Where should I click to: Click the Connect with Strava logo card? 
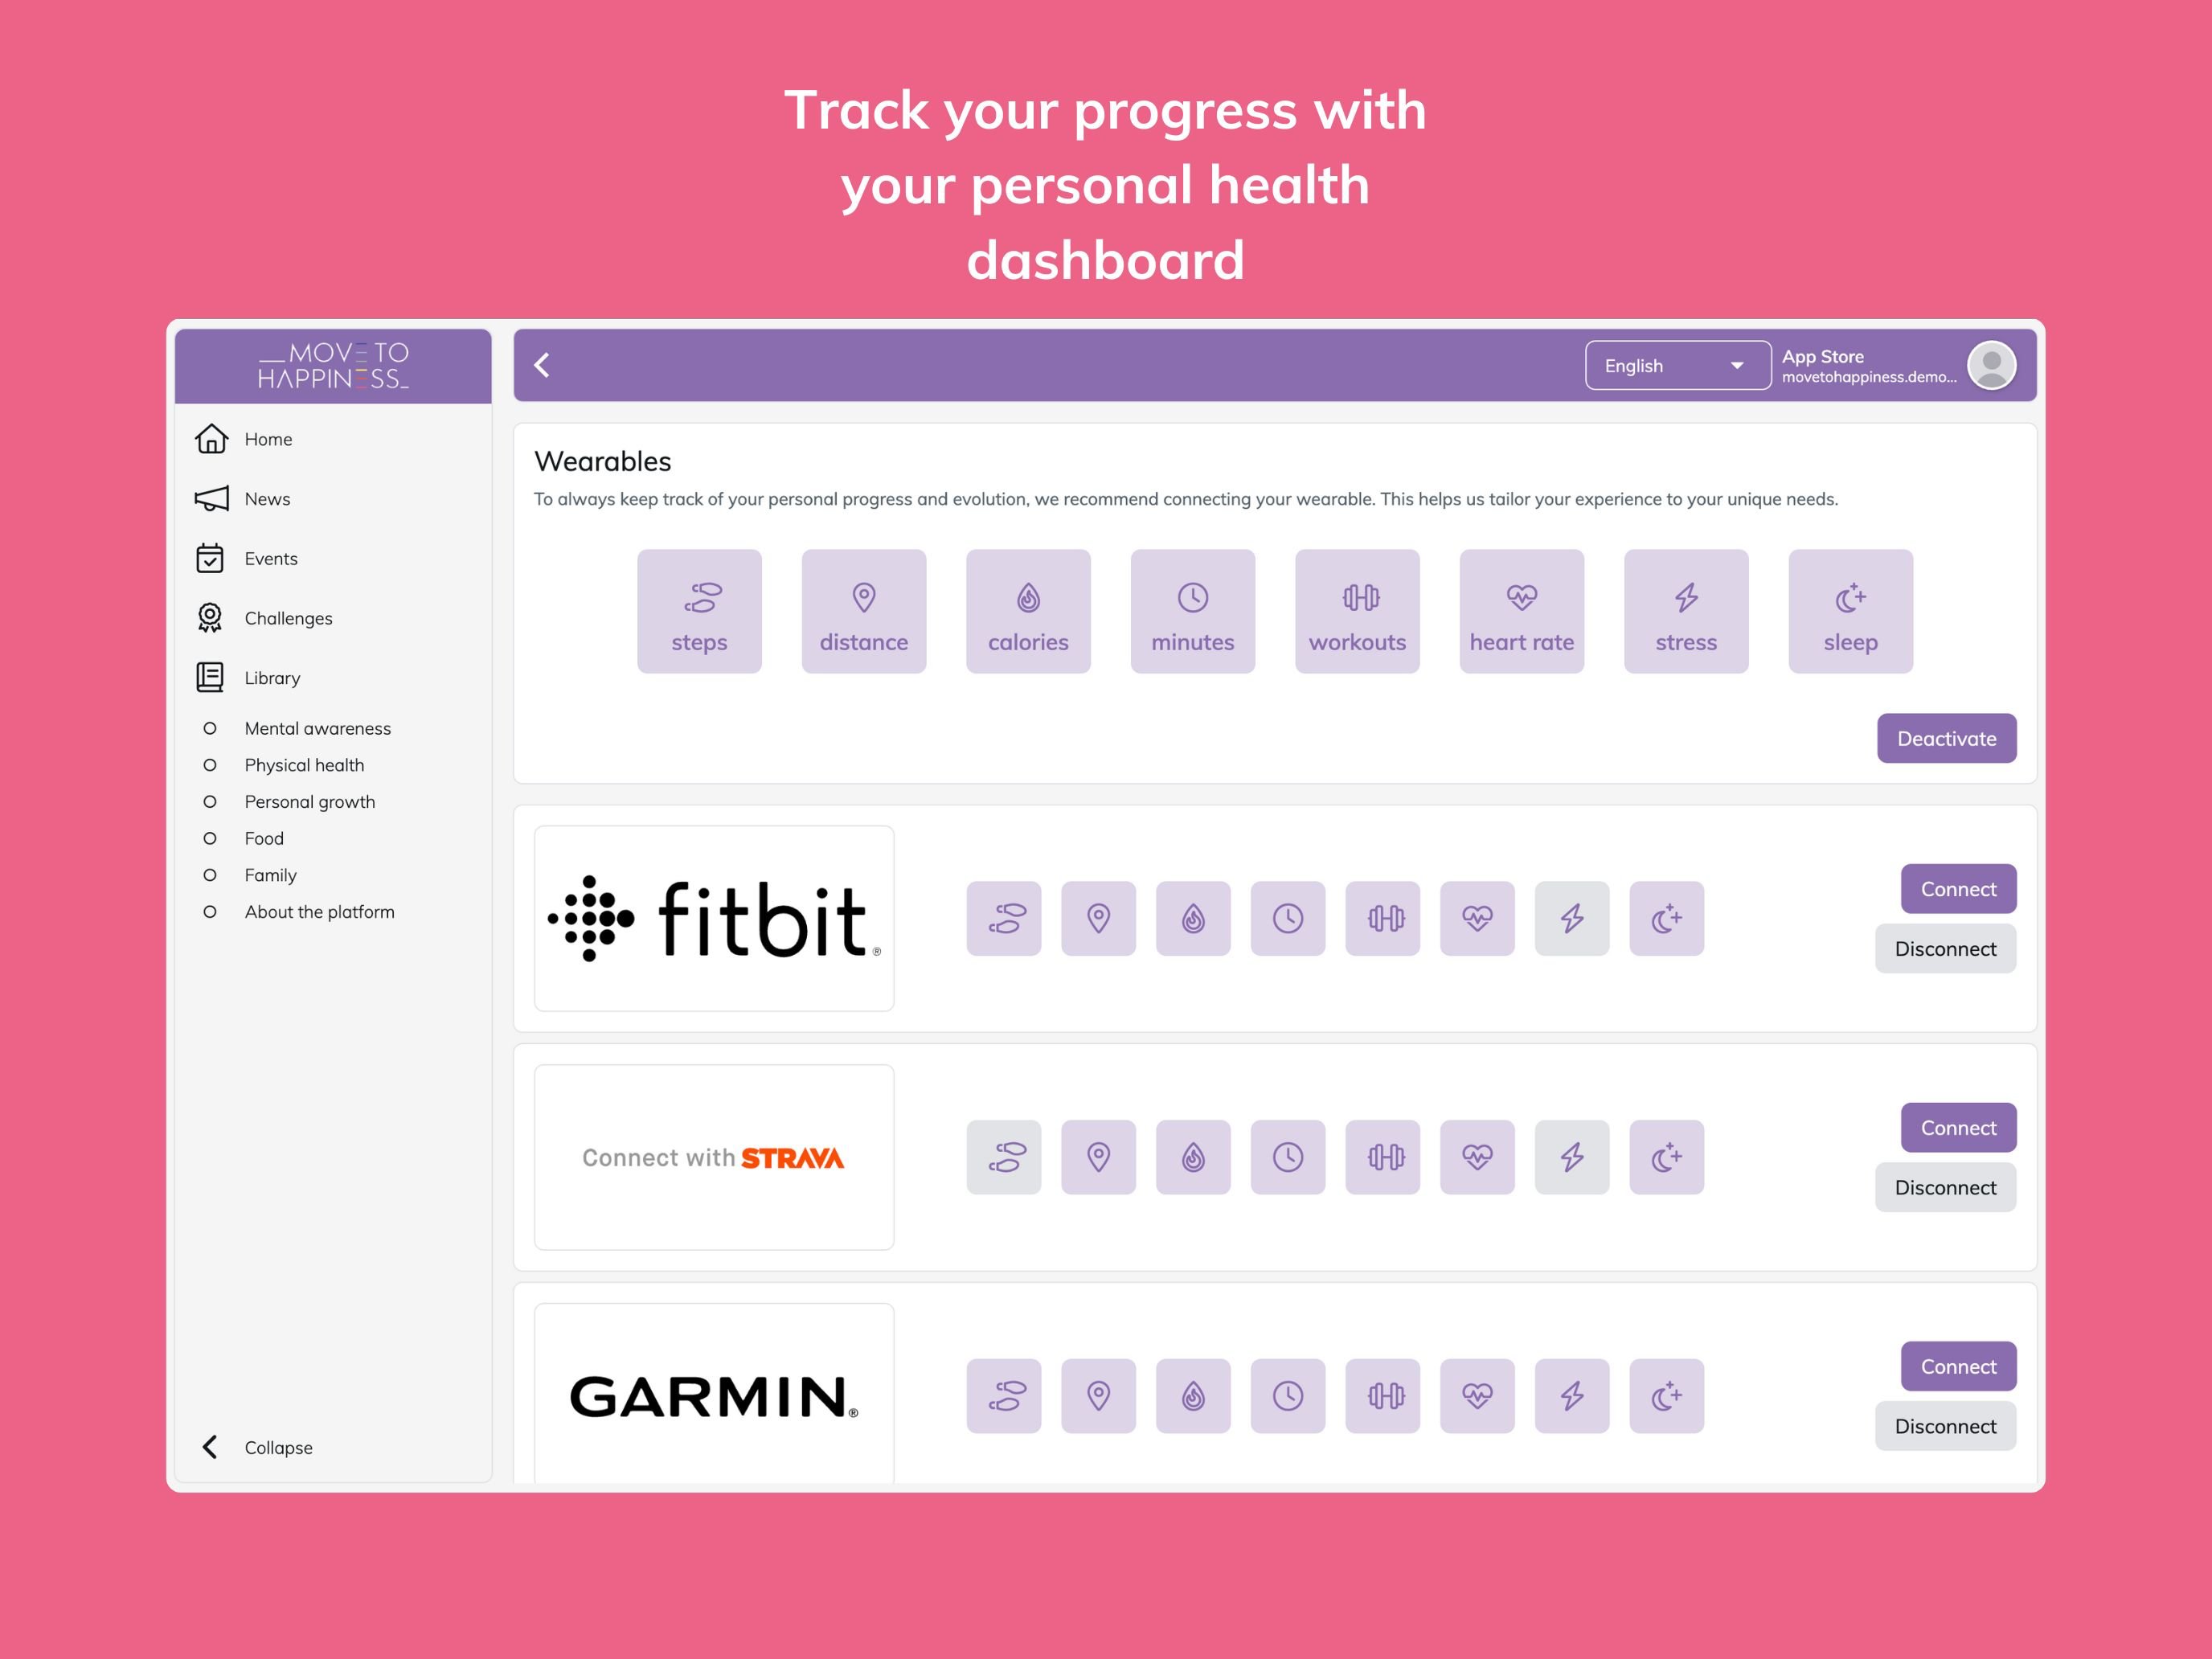714,1157
